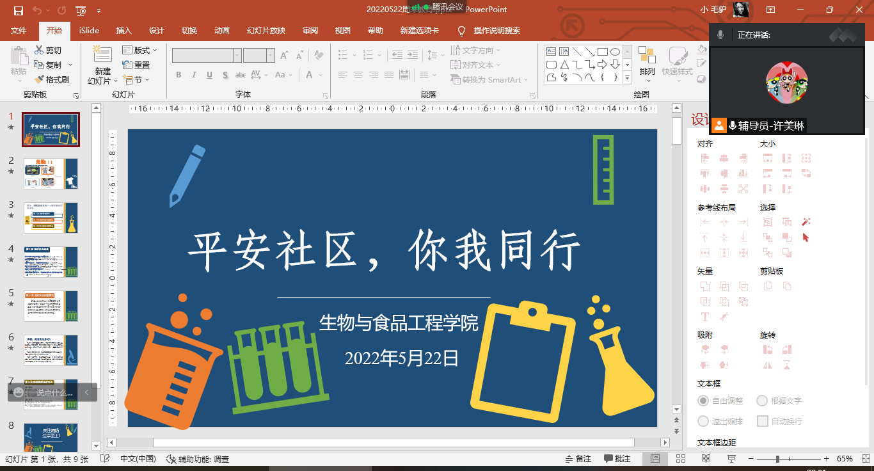Select the 自由调整 radio button
The image size is (874, 471).
coord(703,401)
